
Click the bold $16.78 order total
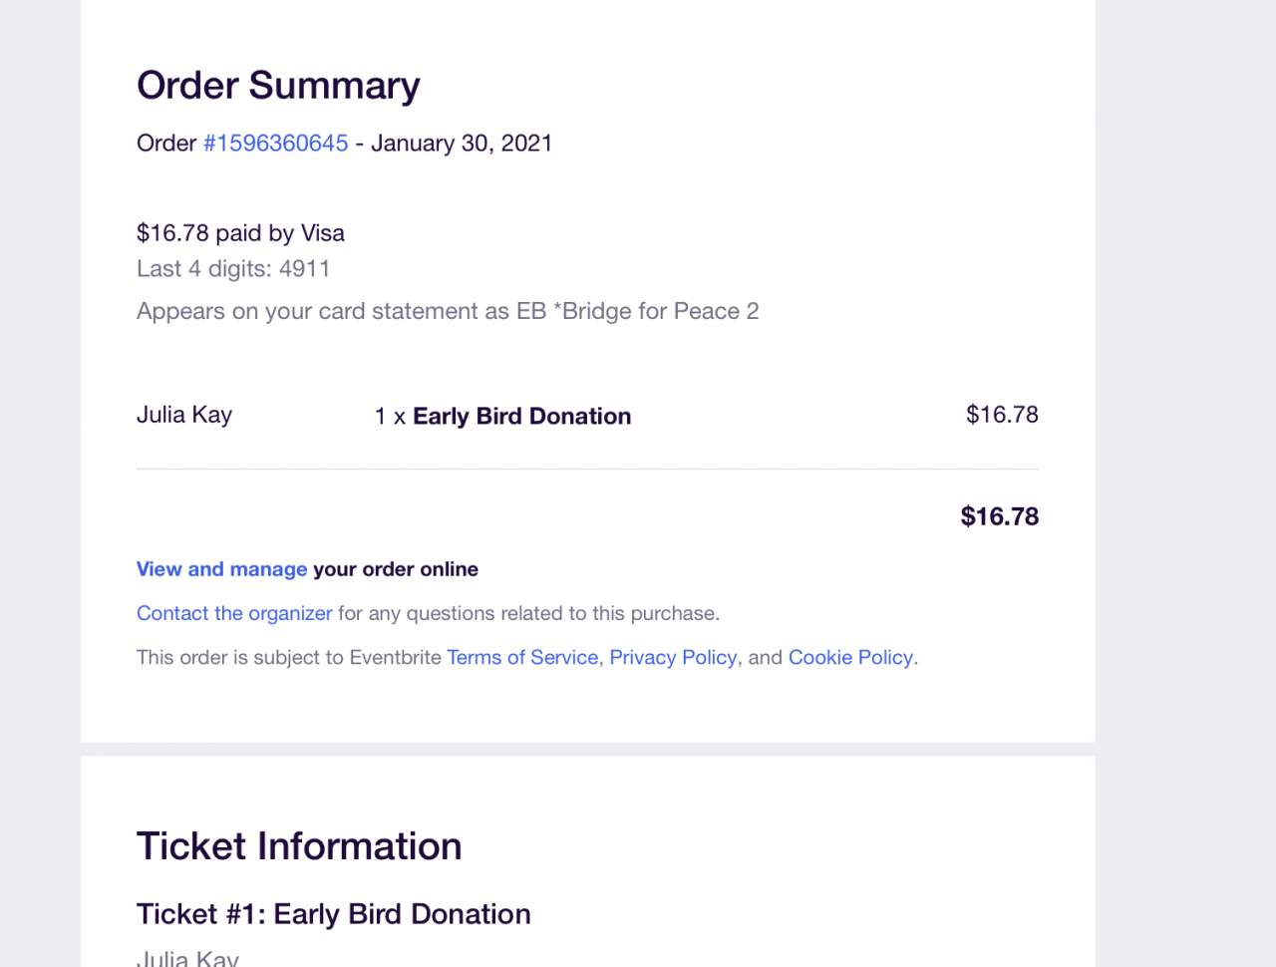click(999, 516)
